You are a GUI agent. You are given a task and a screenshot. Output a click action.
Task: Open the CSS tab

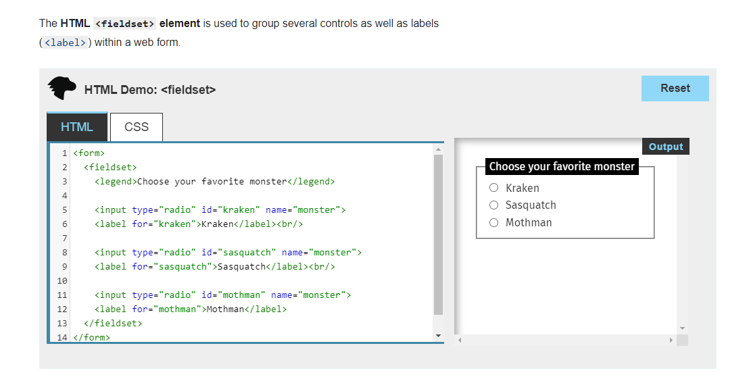pos(137,127)
